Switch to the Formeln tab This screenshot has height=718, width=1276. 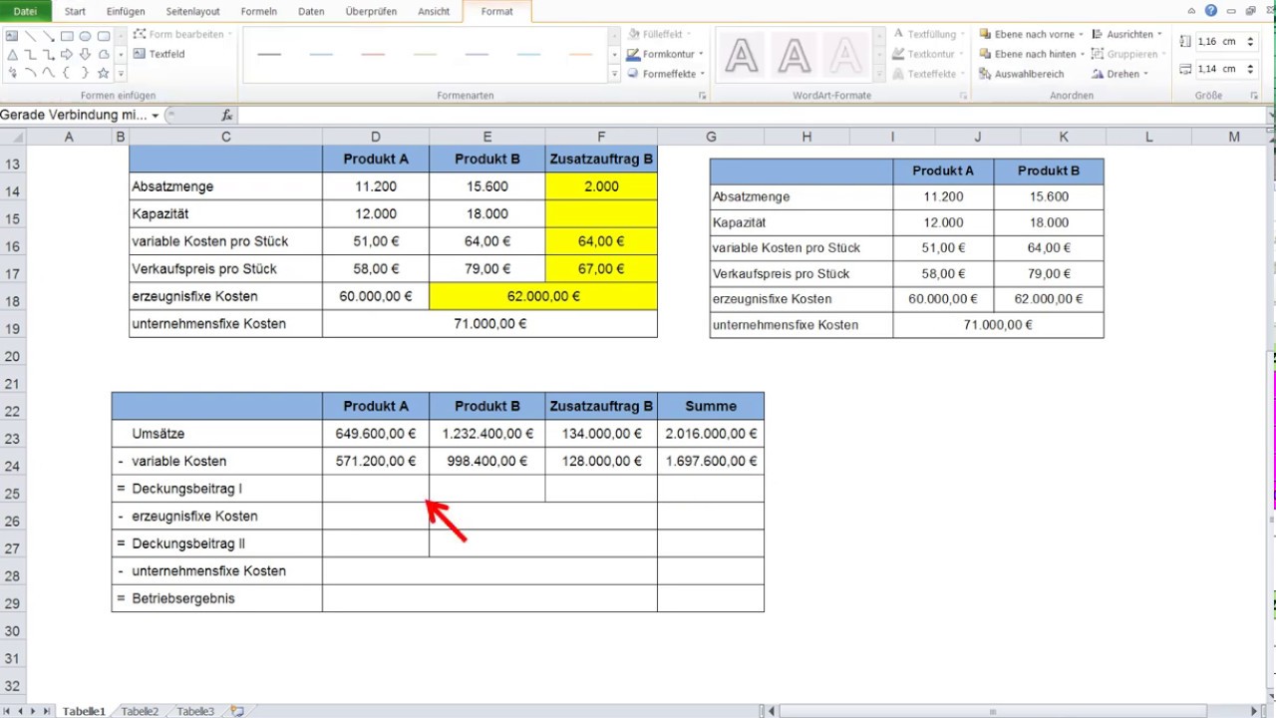pyautogui.click(x=259, y=12)
